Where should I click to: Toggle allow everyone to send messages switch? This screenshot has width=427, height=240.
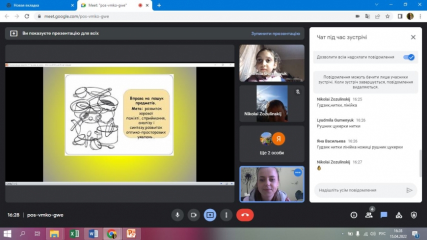pyautogui.click(x=409, y=57)
